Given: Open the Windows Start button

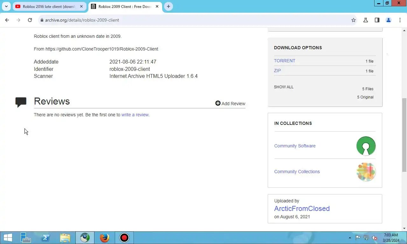Looking at the screenshot, I should pos(8,238).
